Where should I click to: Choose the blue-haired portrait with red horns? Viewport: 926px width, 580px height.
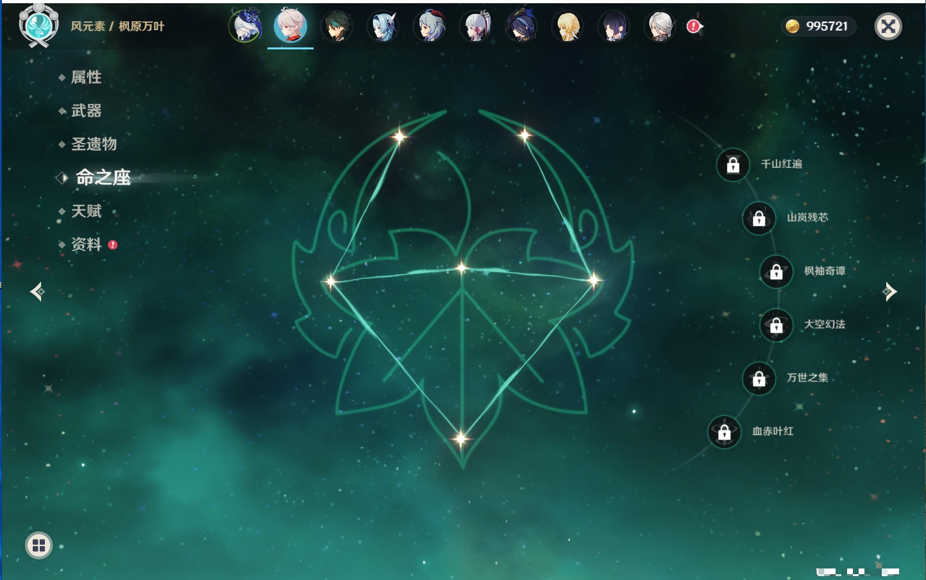429,26
